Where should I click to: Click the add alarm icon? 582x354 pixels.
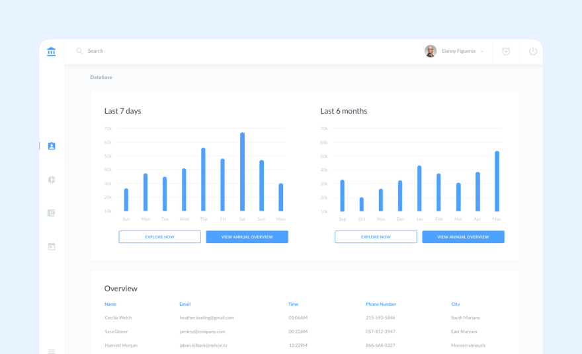[x=505, y=51]
